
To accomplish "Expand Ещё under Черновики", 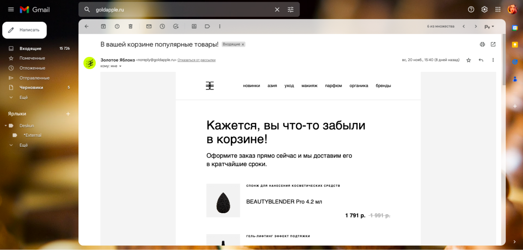I will point(23,98).
